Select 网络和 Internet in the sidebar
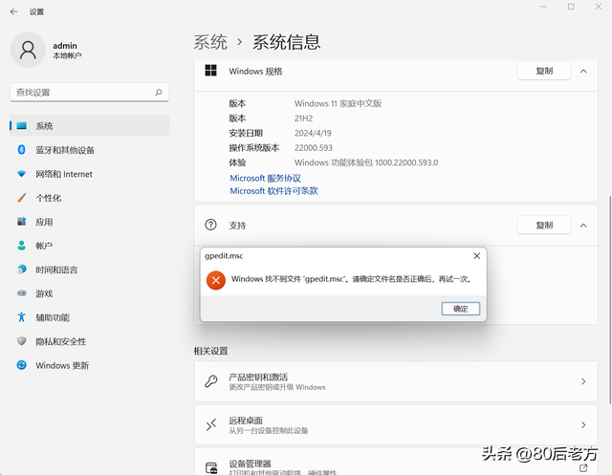 90,174
